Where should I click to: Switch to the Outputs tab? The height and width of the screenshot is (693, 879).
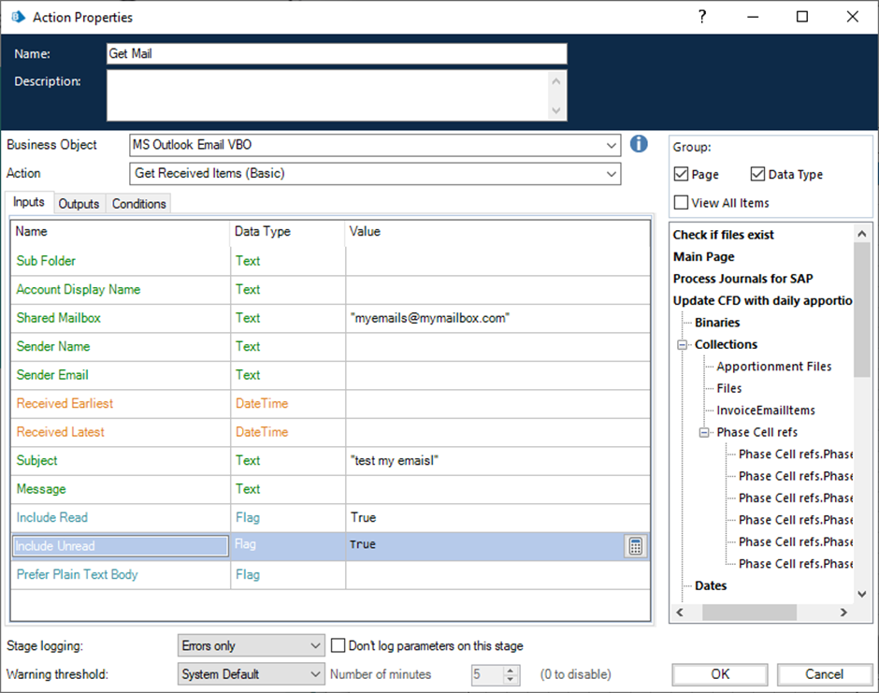click(x=78, y=204)
